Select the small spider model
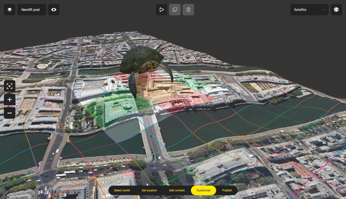The width and height of the screenshot is (346, 199). point(113,81)
